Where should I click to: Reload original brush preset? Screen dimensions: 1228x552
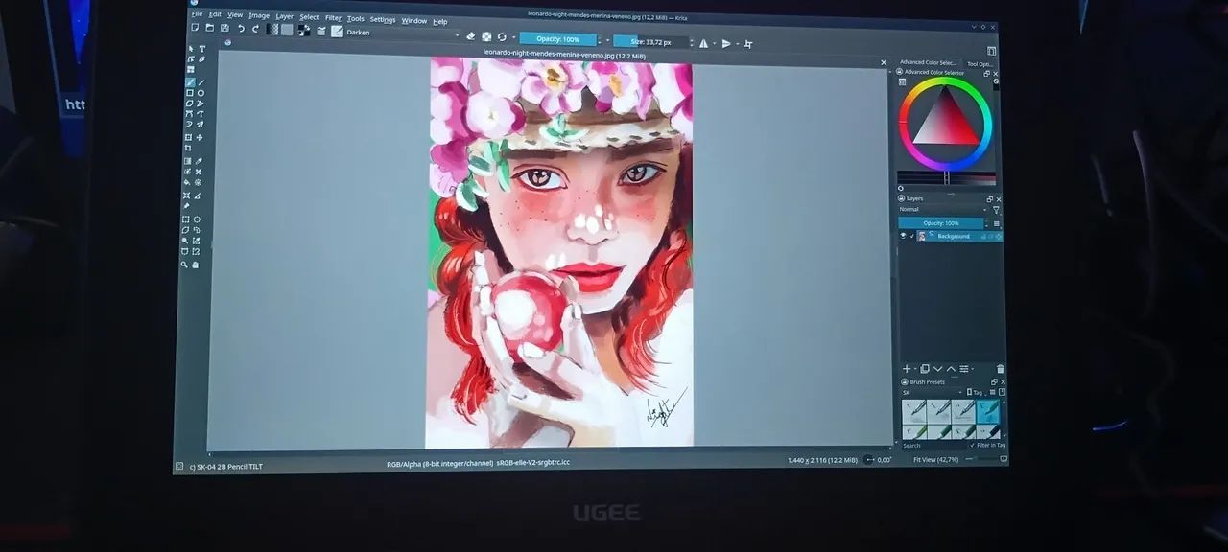click(501, 37)
